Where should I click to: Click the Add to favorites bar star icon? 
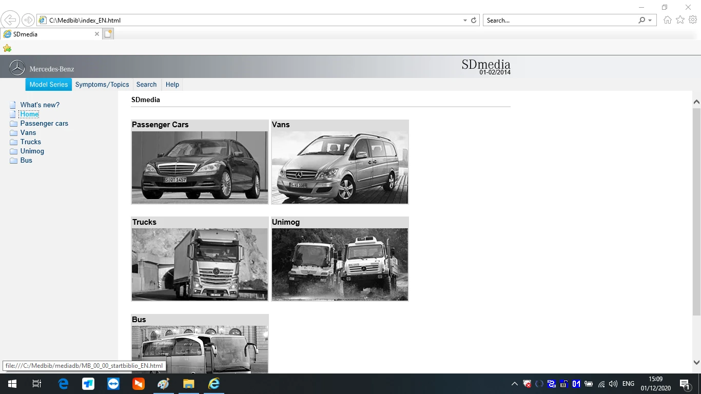pyautogui.click(x=7, y=48)
